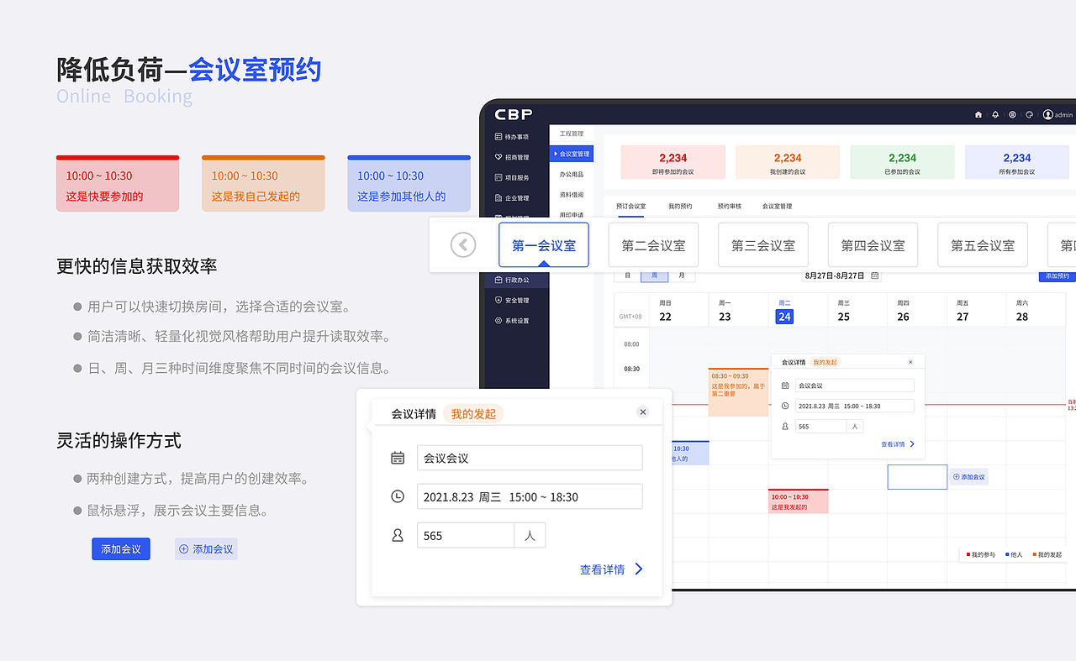Open the 待办事项 sidebar item
The width and height of the screenshot is (1076, 661).
click(x=515, y=135)
